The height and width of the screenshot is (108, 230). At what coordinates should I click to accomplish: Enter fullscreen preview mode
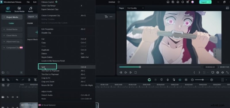click(x=227, y=73)
